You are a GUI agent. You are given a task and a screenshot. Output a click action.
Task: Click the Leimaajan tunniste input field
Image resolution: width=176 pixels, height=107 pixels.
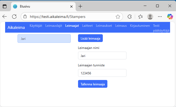point(102,73)
